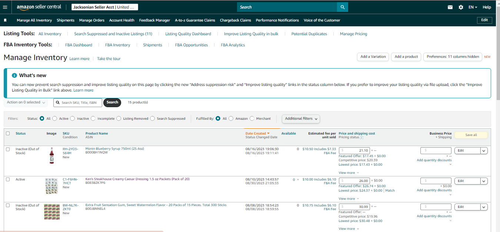500x232 pixels.
Task: Check the Extra Fruit Sensation Gum row checkbox
Action: pos(8,205)
